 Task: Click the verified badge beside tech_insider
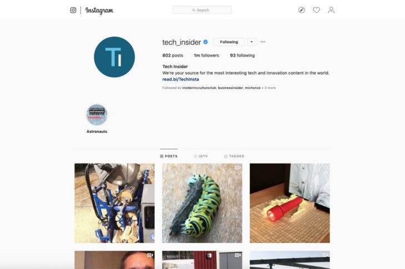(x=206, y=42)
